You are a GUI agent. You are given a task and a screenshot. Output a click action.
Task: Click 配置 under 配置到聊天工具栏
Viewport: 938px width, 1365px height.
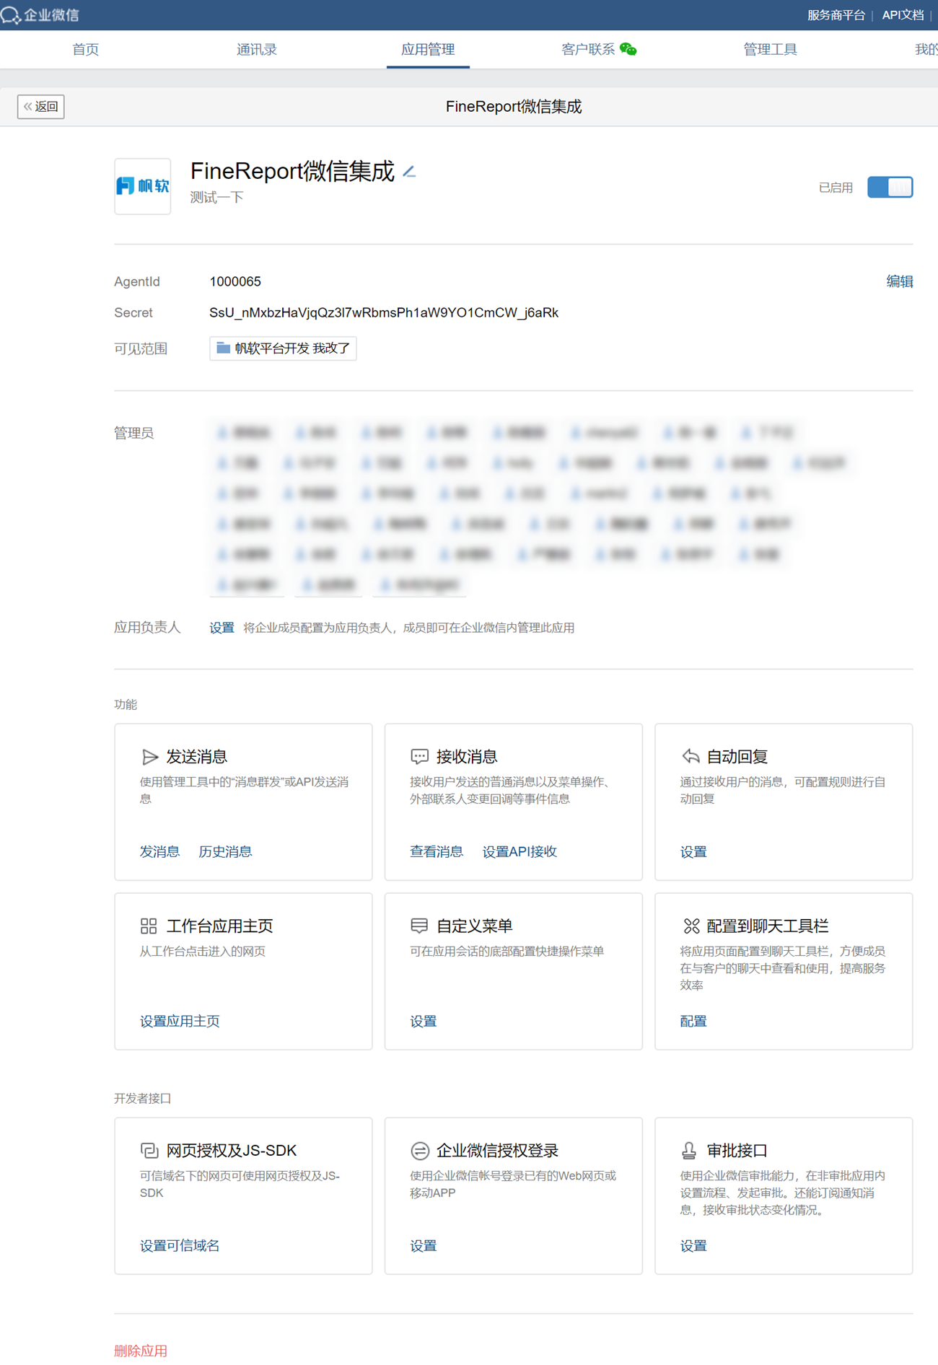tap(693, 1021)
